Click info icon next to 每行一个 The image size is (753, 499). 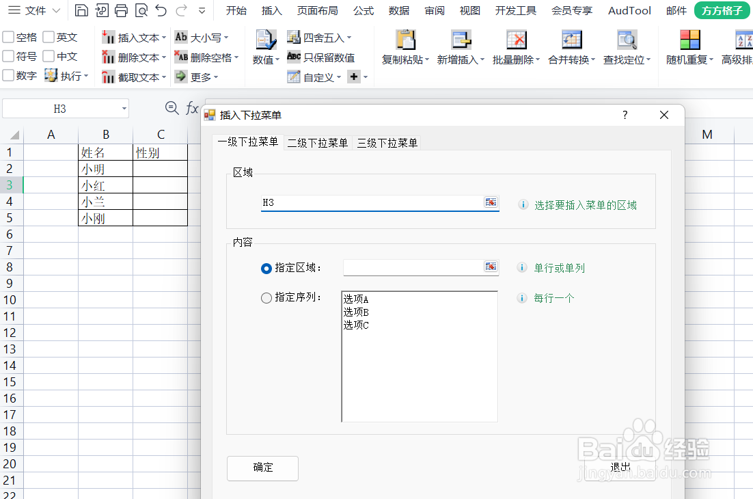[522, 298]
